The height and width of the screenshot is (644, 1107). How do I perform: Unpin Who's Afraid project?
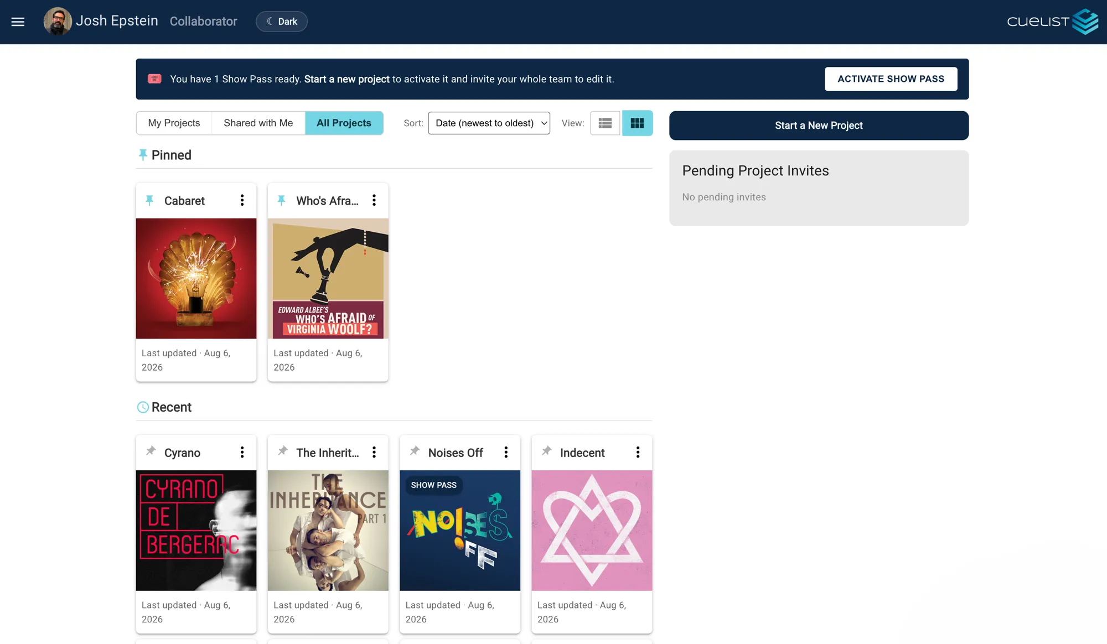point(281,200)
